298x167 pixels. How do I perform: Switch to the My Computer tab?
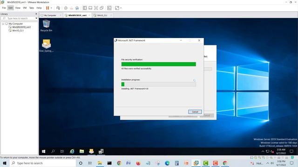[x=50, y=15]
